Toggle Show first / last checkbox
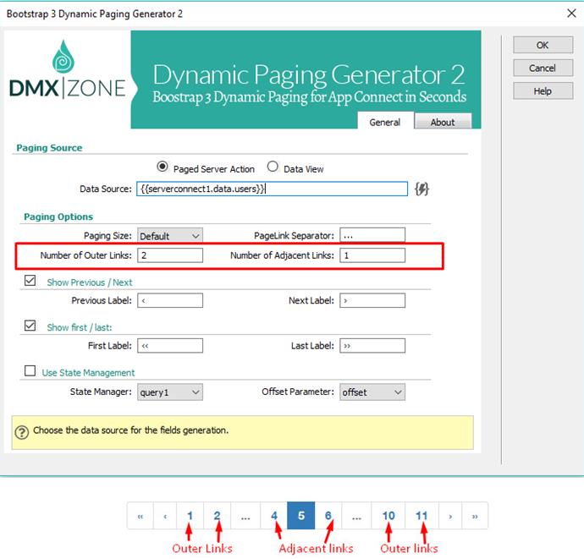 (30, 326)
